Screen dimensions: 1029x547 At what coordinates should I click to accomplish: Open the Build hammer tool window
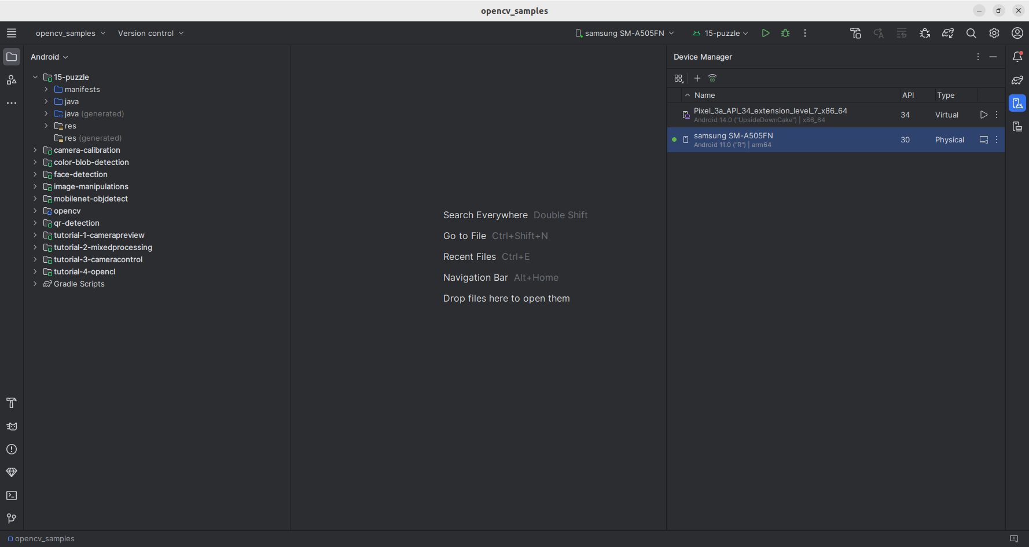(12, 403)
